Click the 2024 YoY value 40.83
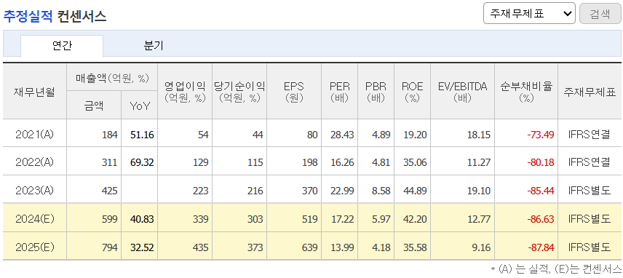 [142, 219]
